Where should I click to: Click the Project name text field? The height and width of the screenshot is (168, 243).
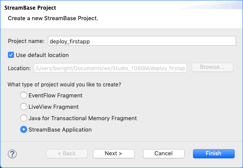tap(142, 41)
